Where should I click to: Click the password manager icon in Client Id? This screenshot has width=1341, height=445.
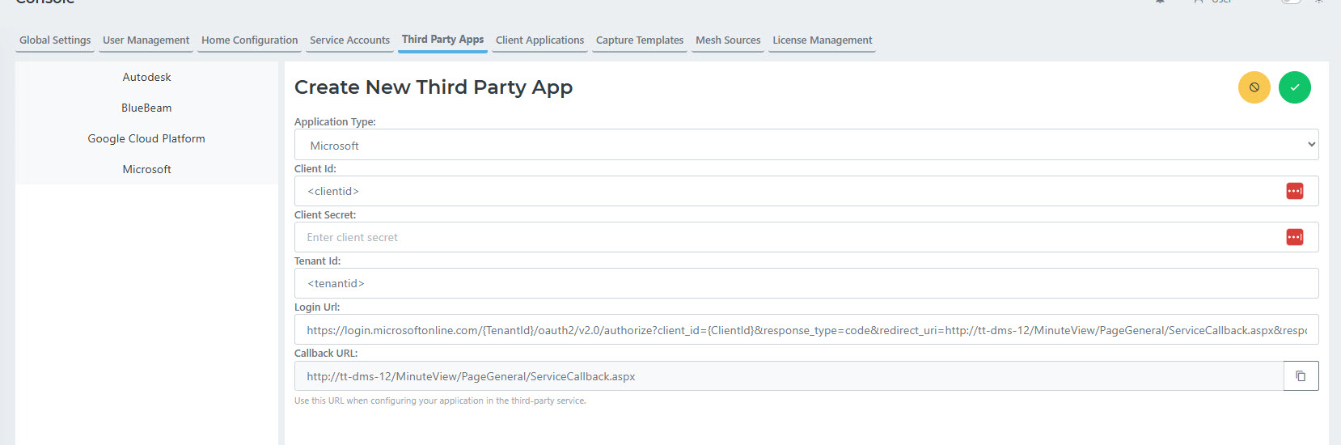(1294, 191)
